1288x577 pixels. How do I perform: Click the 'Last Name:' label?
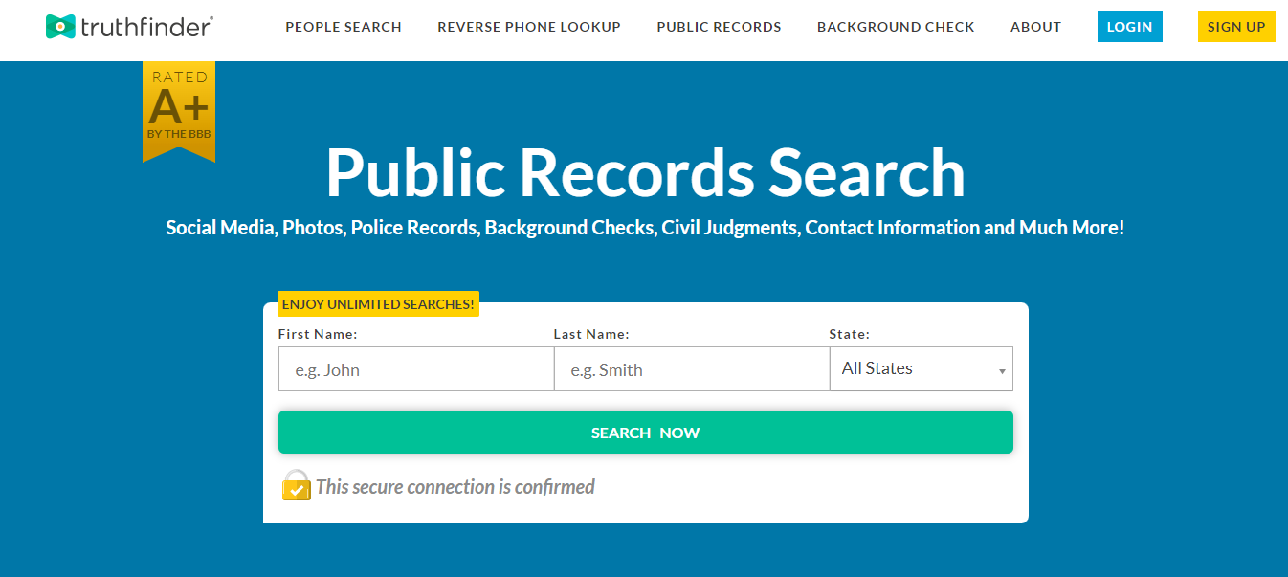tap(591, 334)
